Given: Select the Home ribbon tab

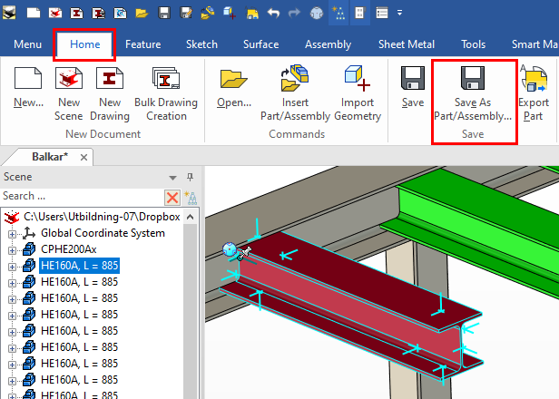Looking at the screenshot, I should point(85,44).
